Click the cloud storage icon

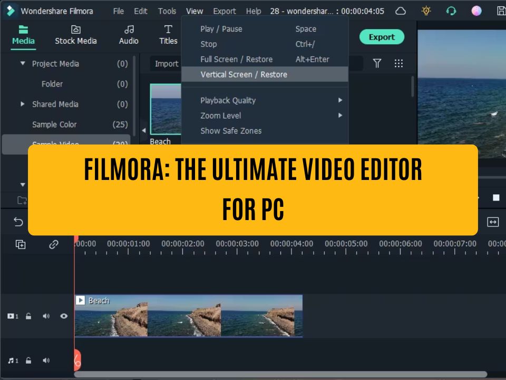(x=401, y=11)
